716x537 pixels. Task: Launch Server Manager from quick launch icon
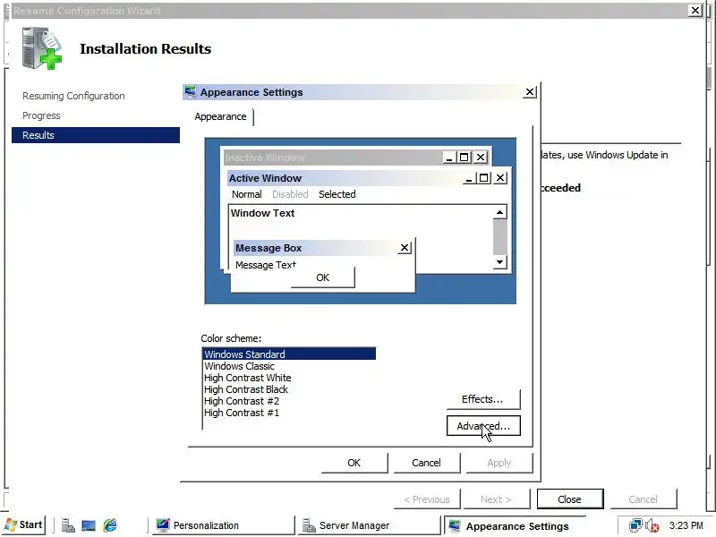(68, 525)
